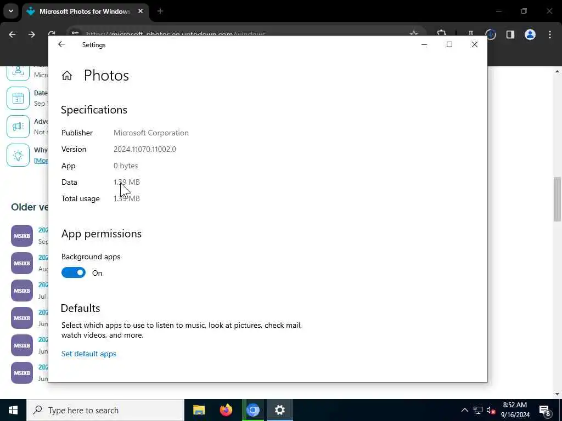
Task: Open File Explorer from the taskbar
Action: [x=199, y=410]
